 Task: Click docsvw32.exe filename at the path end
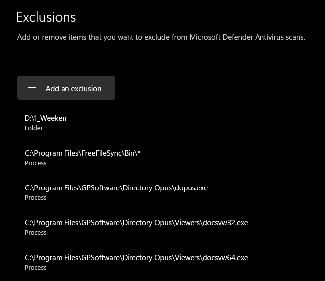tap(225, 223)
